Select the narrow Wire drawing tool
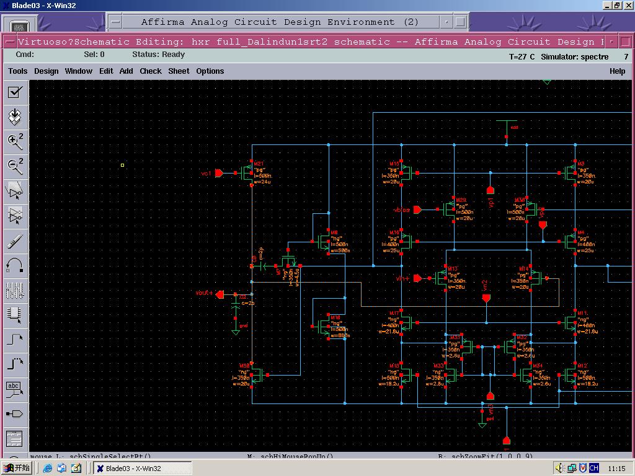 (x=15, y=340)
